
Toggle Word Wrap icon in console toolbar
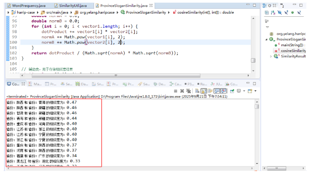point(210,91)
